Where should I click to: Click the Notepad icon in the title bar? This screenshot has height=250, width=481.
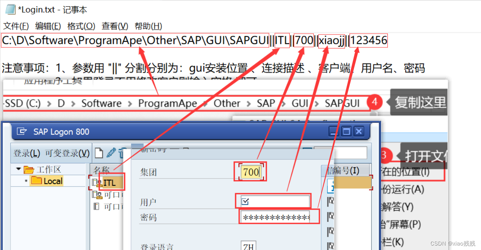tap(10, 9)
